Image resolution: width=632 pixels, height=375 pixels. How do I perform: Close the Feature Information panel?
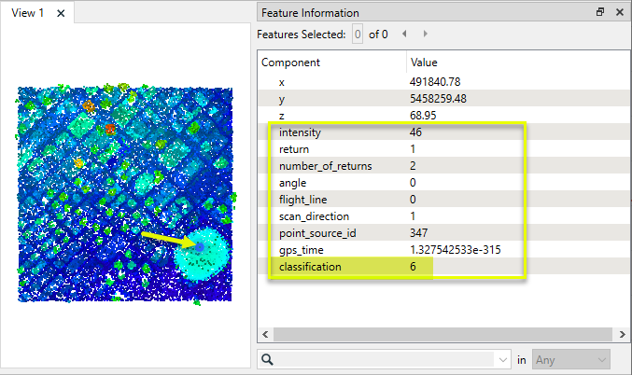coord(619,13)
